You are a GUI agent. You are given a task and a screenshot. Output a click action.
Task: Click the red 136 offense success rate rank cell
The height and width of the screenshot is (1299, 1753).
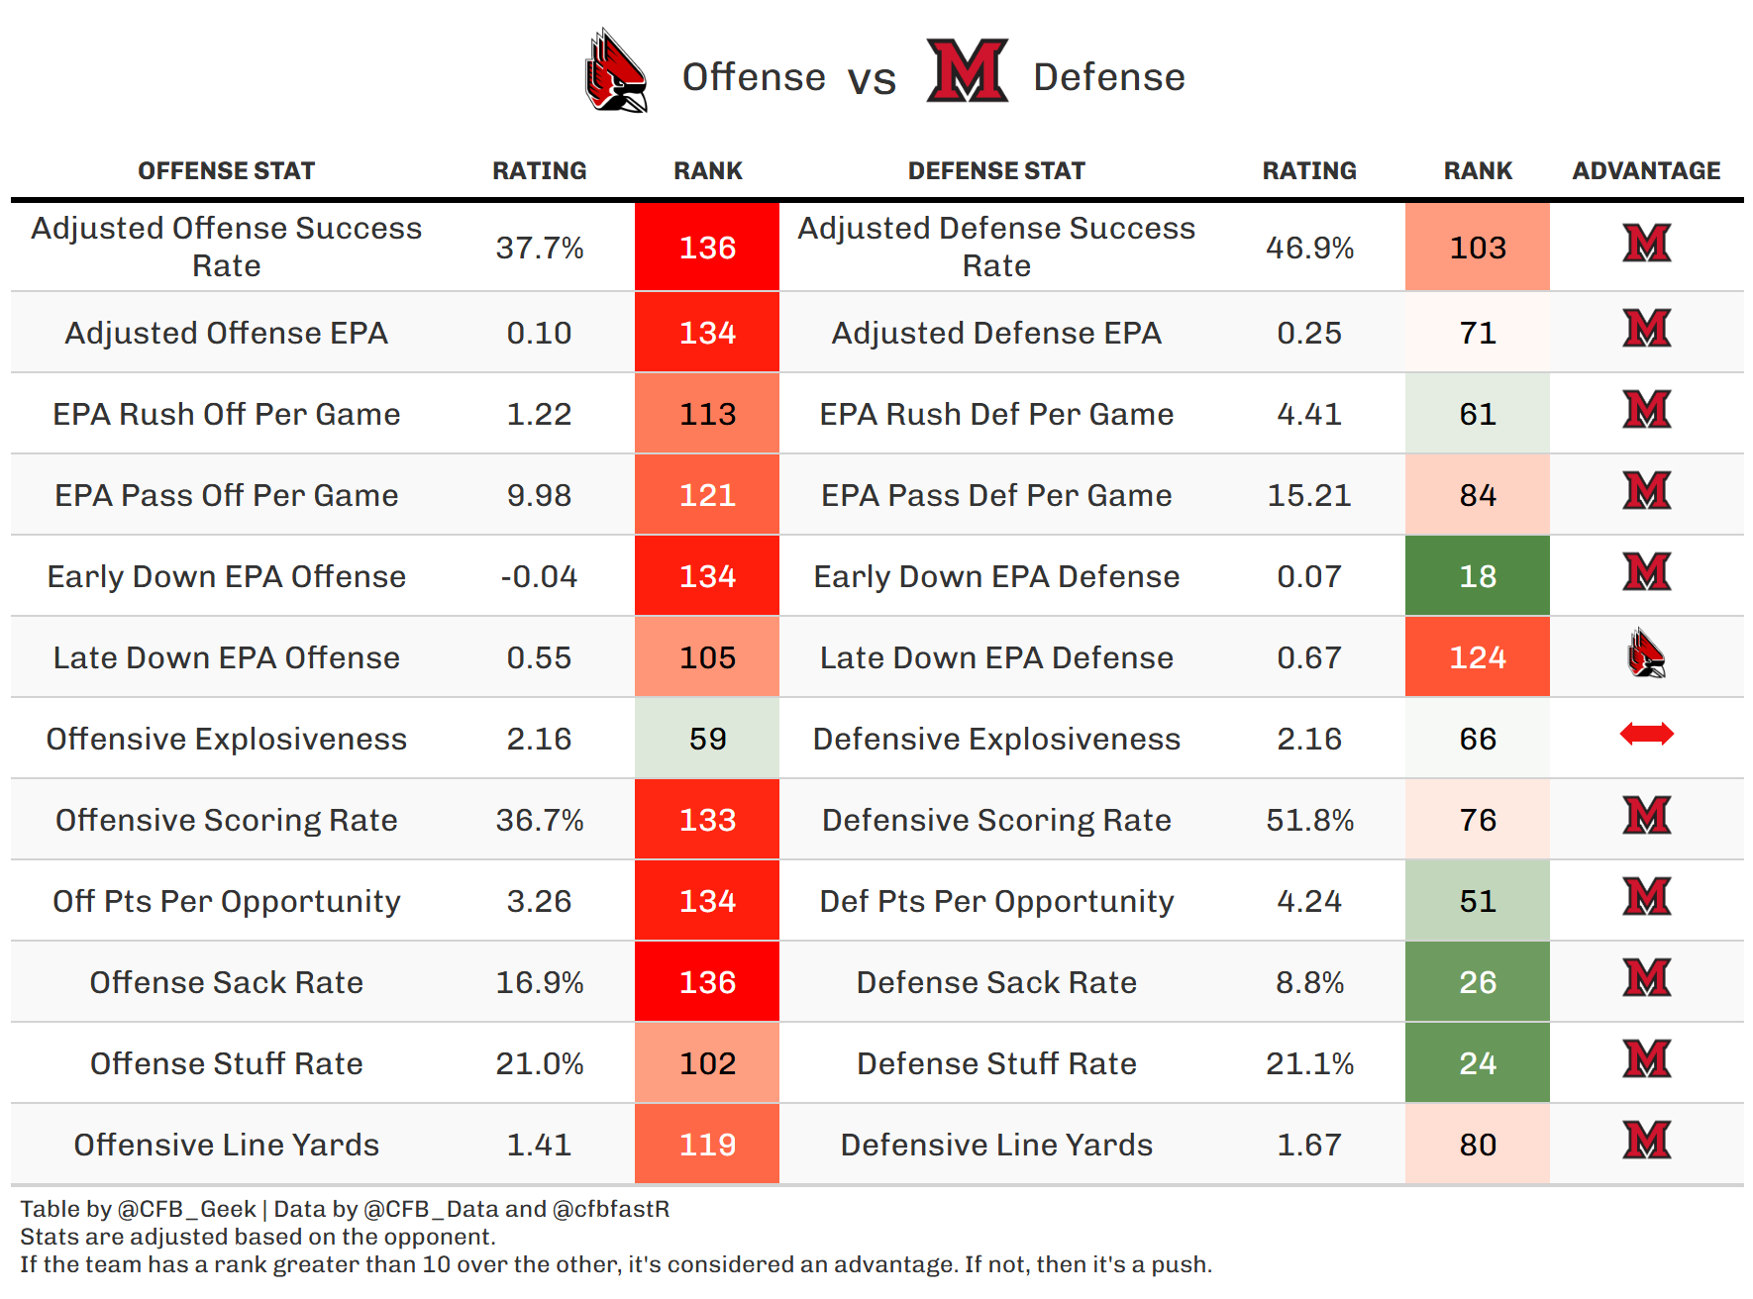pos(707,248)
